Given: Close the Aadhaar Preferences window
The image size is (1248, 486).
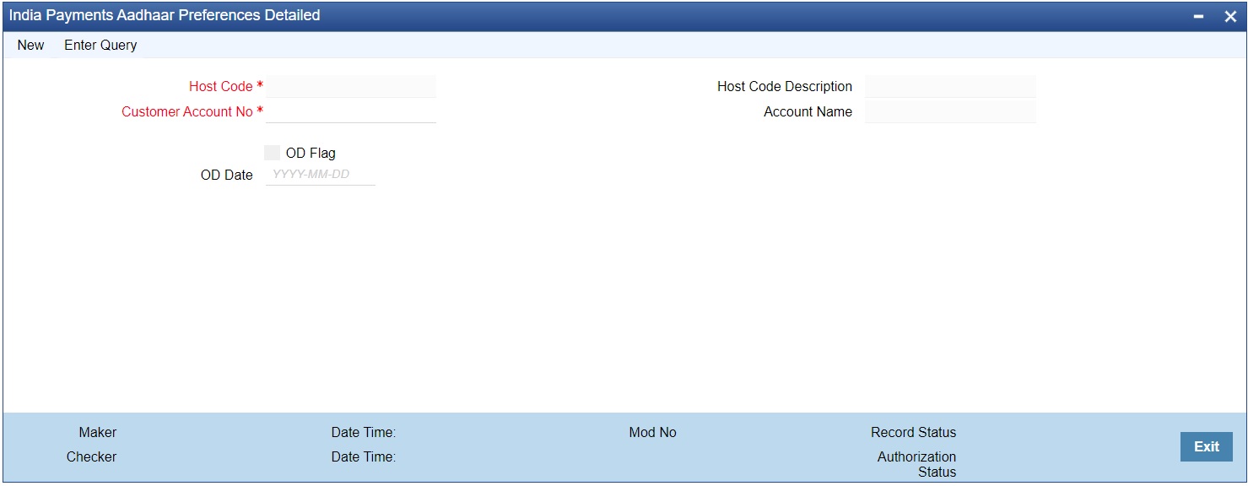Looking at the screenshot, I should 1230,16.
